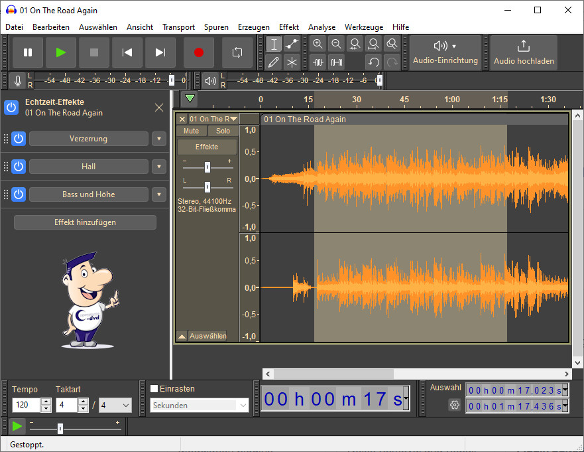Open the Sekunden snap unit dropdown
This screenshot has height=452, width=584.
(x=200, y=406)
